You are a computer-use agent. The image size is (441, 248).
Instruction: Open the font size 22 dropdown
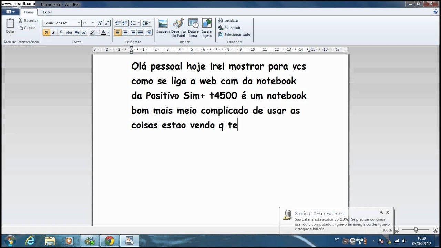point(93,23)
